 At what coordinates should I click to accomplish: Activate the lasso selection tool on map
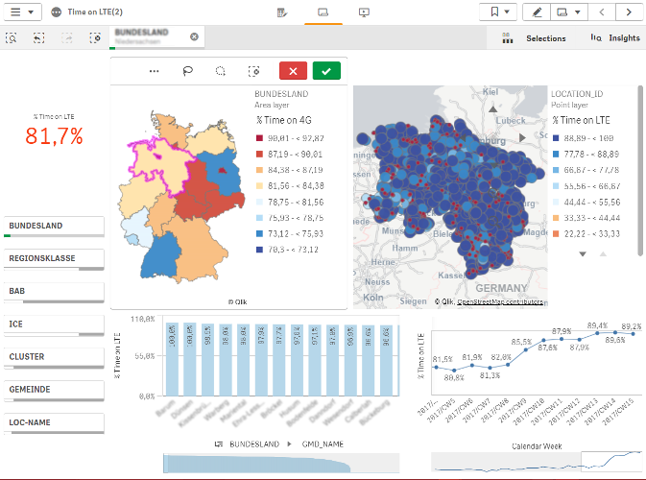click(x=187, y=71)
